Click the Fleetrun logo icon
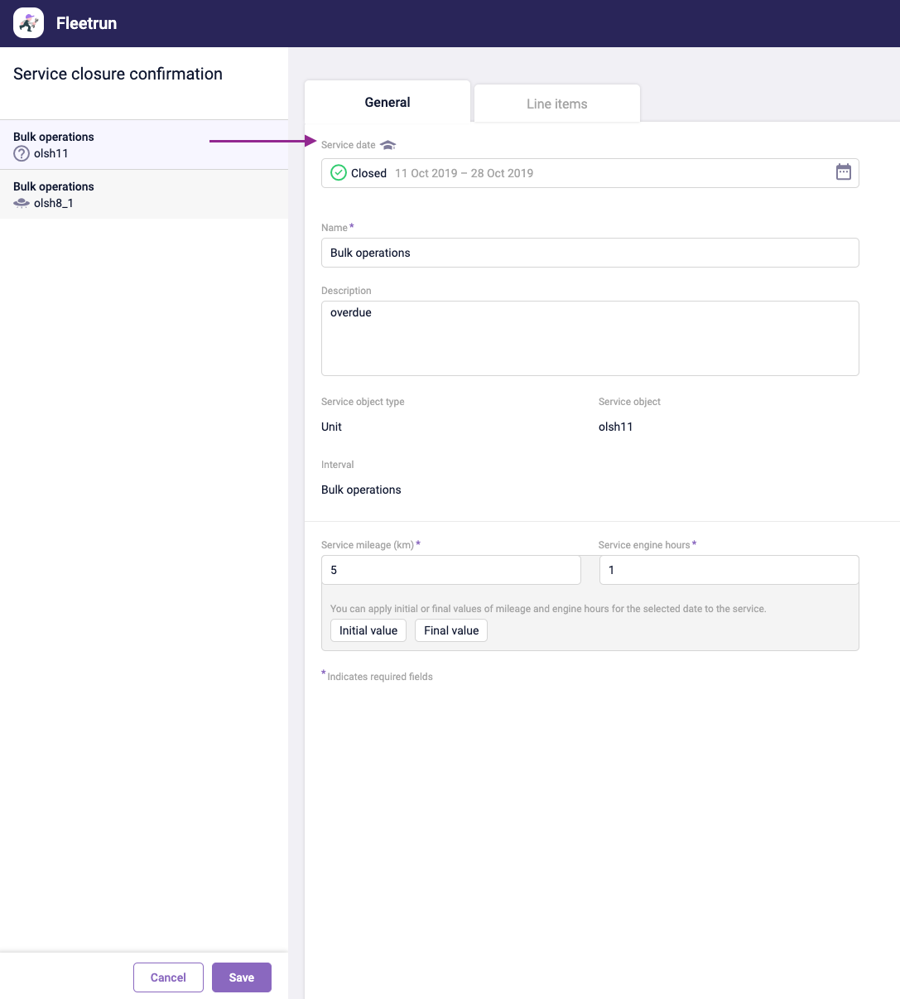Image resolution: width=900 pixels, height=999 pixels. coord(29,23)
